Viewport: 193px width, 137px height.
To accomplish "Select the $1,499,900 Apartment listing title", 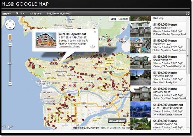I will coord(168,105).
